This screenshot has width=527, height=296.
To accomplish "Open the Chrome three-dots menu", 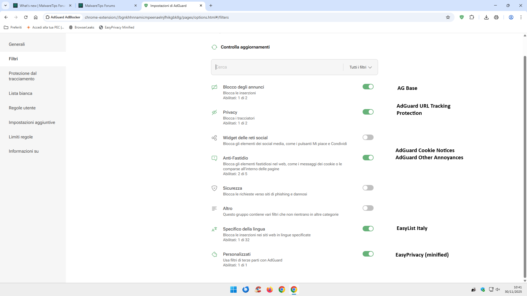I will click(521, 17).
